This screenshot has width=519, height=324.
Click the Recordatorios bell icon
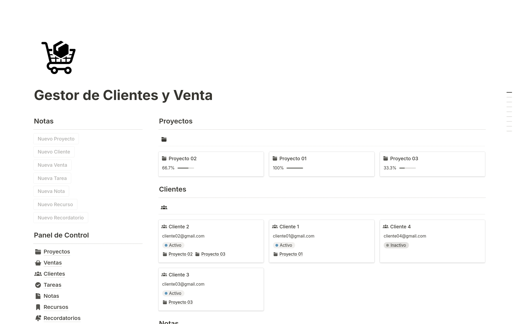38,318
